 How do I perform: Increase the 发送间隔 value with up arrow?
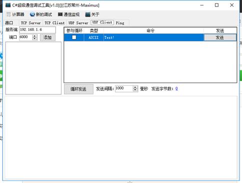pos(135,87)
